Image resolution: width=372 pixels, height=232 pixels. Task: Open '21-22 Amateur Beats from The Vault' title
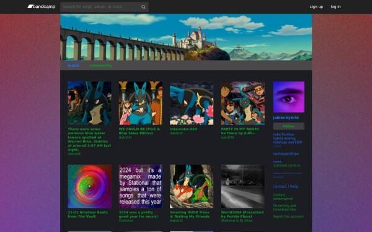coord(87,214)
